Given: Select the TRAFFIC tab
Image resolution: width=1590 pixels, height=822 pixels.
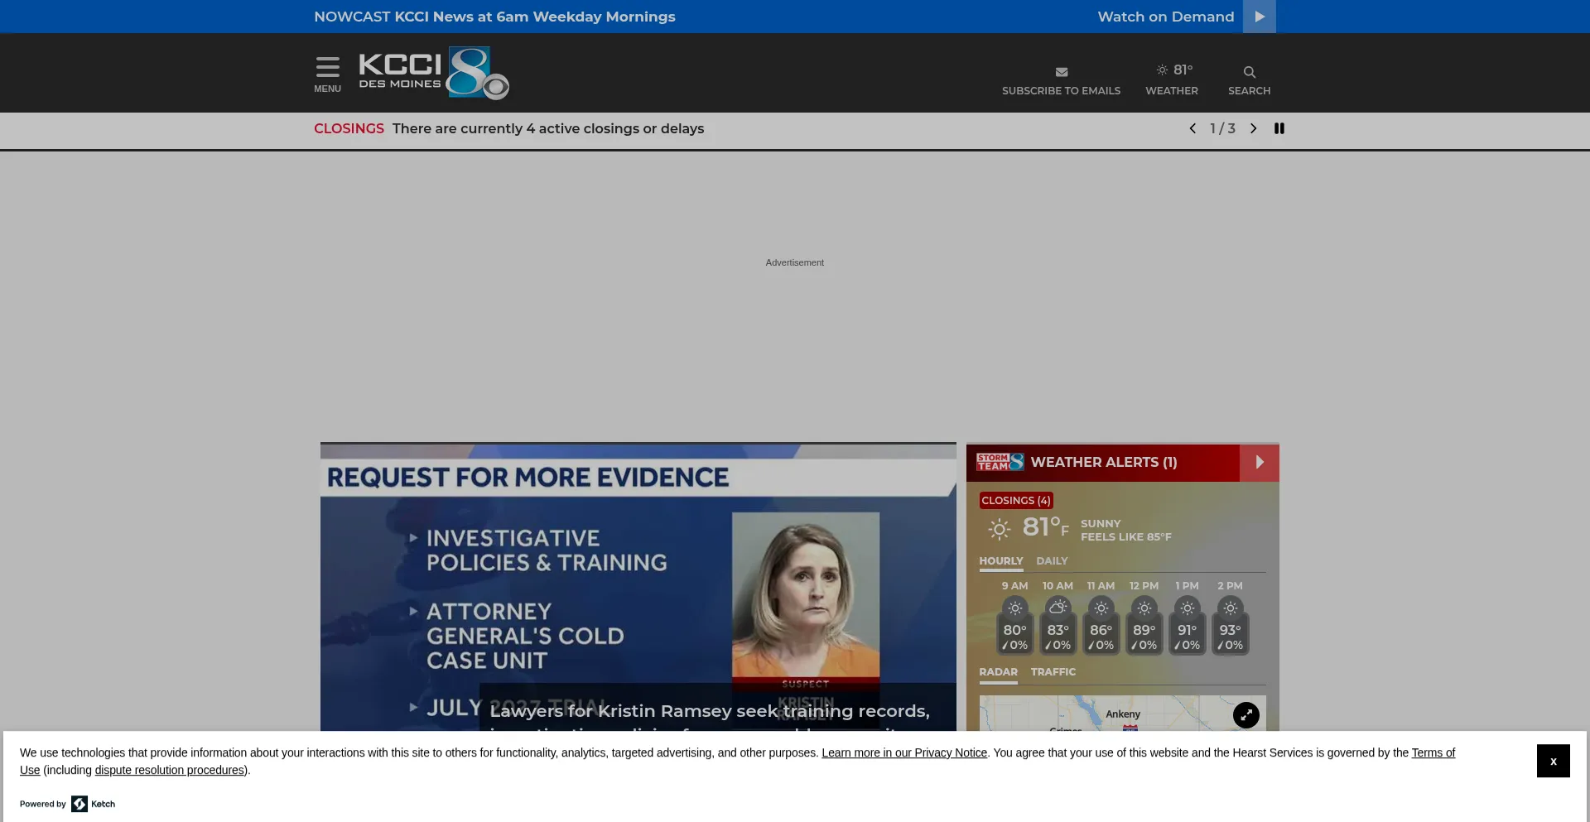Looking at the screenshot, I should coord(1053,672).
